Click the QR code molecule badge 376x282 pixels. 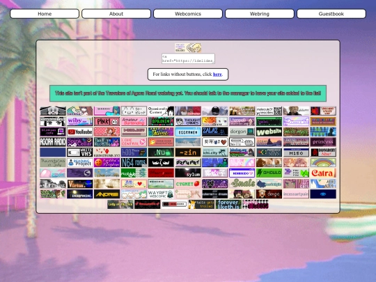(269, 111)
